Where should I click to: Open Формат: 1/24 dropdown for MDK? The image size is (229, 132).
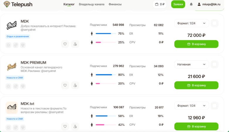(x=191, y=23)
